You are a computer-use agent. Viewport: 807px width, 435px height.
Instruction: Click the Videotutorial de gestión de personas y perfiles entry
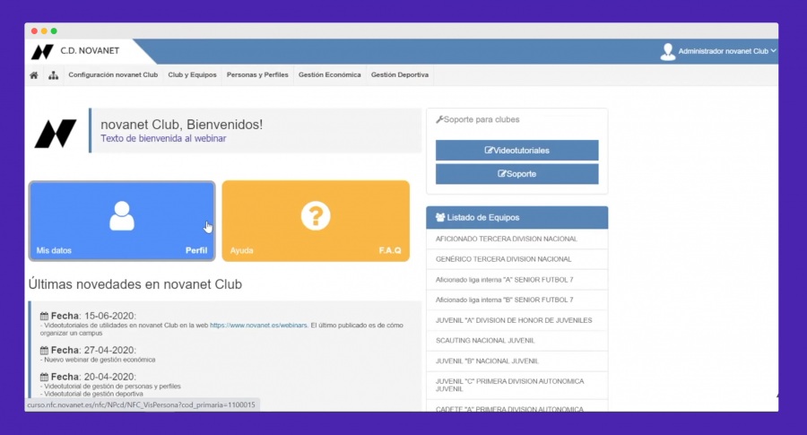[110, 386]
